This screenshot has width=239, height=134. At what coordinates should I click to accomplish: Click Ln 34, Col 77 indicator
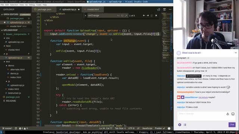[106, 128]
